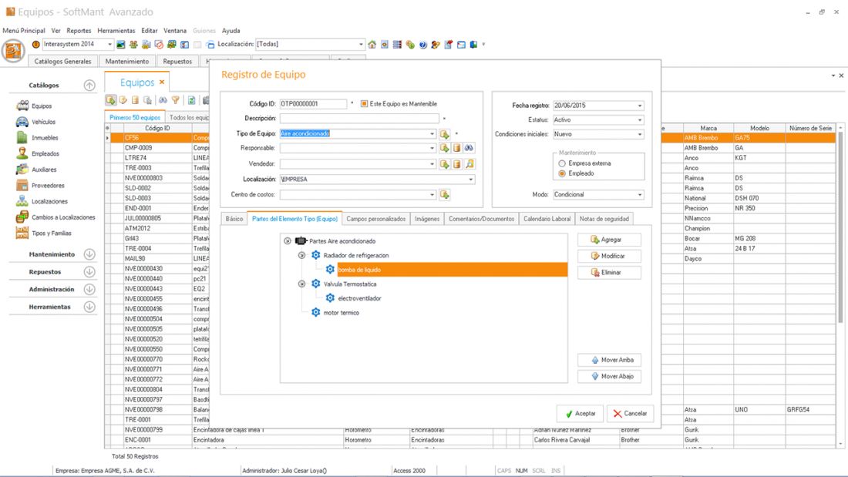Expand the Mantenimiento sidebar section
Image resolution: width=848 pixels, height=477 pixels.
point(89,254)
